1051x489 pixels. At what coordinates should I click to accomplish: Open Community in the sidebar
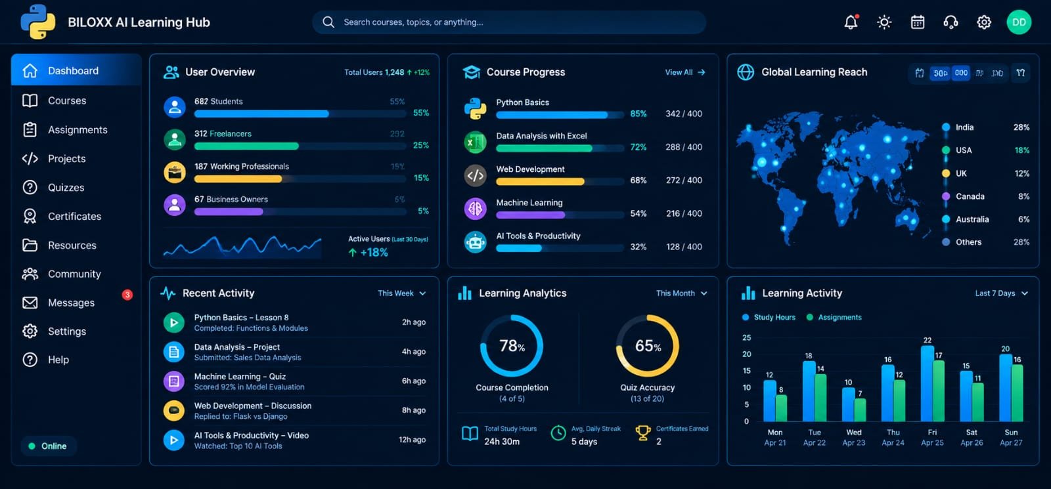coord(76,274)
